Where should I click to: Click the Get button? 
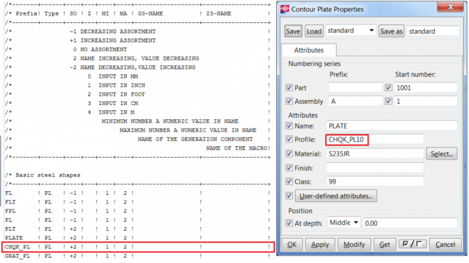click(385, 244)
